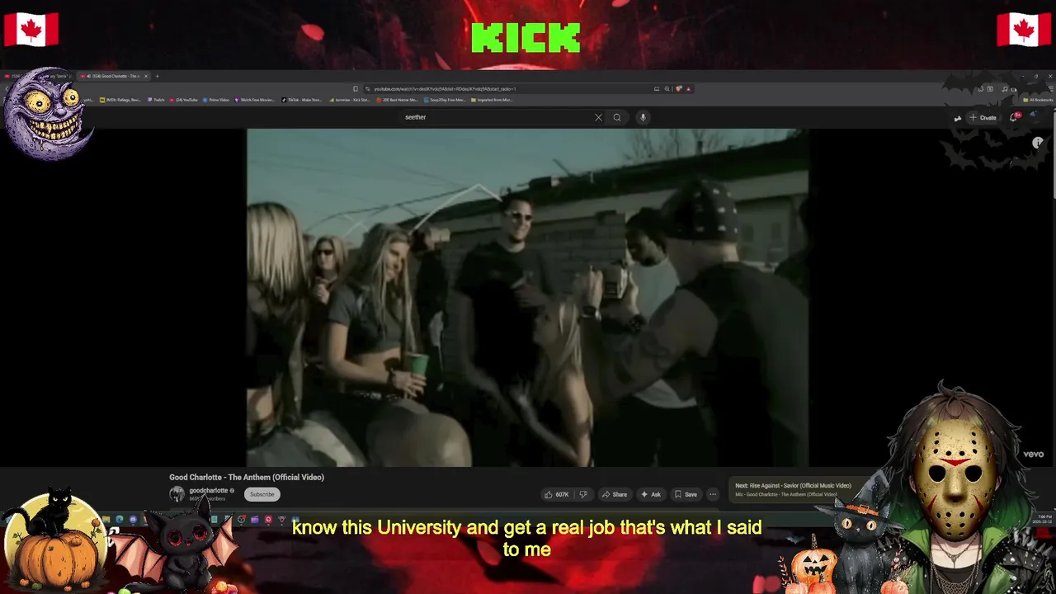Open the Create button in YouTube header
This screenshot has height=594, width=1056.
[983, 118]
